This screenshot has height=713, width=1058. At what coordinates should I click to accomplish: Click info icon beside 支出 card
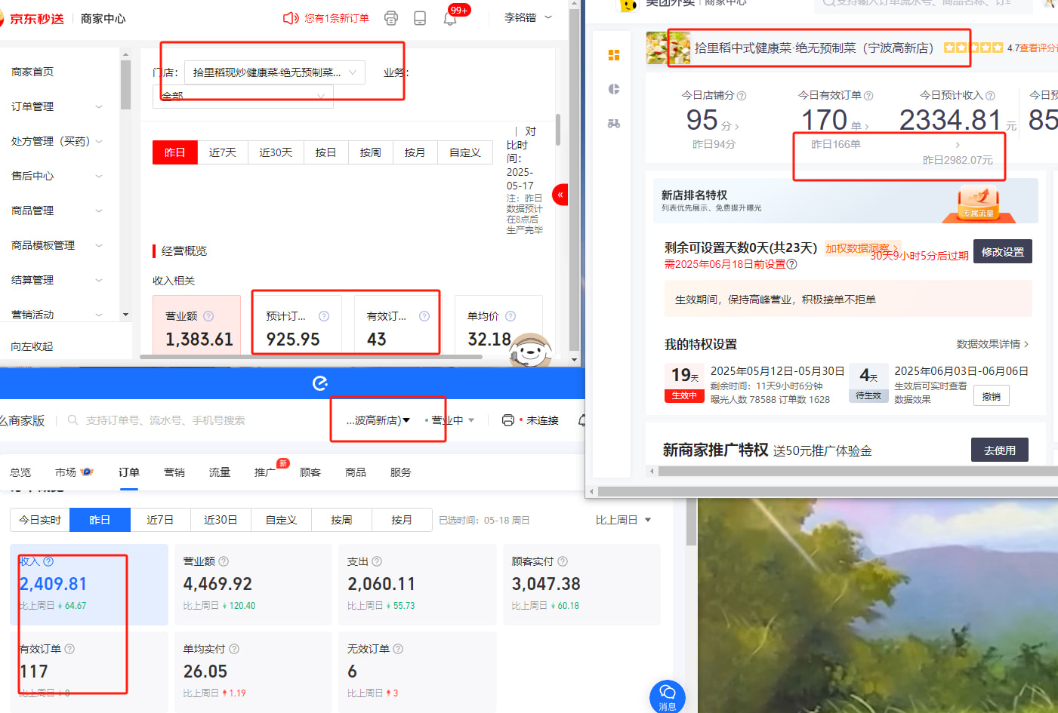point(377,561)
